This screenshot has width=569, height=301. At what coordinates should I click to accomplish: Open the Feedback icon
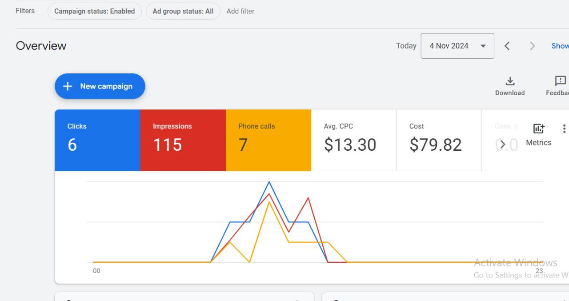(560, 81)
